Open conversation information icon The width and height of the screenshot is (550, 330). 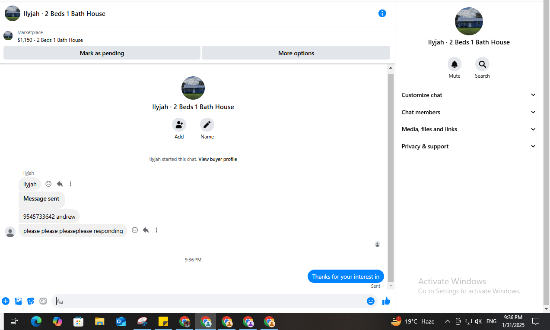(x=382, y=13)
